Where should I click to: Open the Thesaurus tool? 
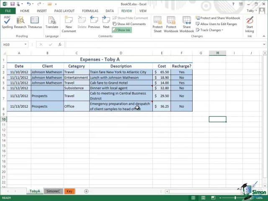(x=35, y=22)
